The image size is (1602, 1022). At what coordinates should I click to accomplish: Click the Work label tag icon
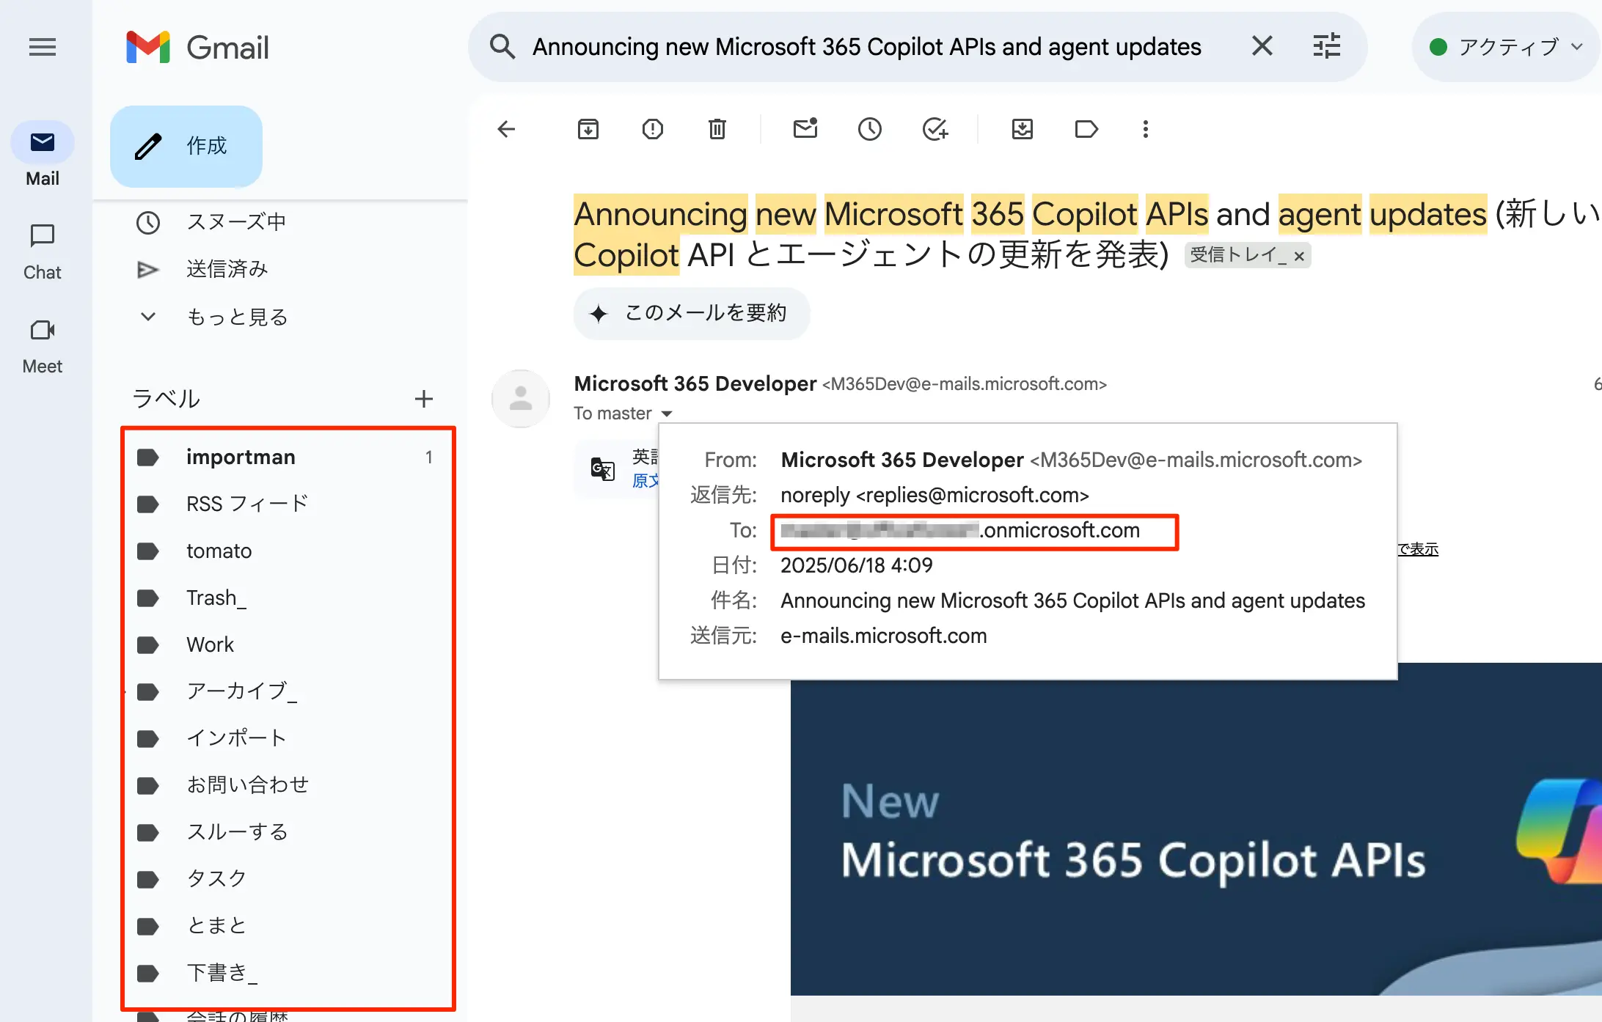(x=148, y=645)
